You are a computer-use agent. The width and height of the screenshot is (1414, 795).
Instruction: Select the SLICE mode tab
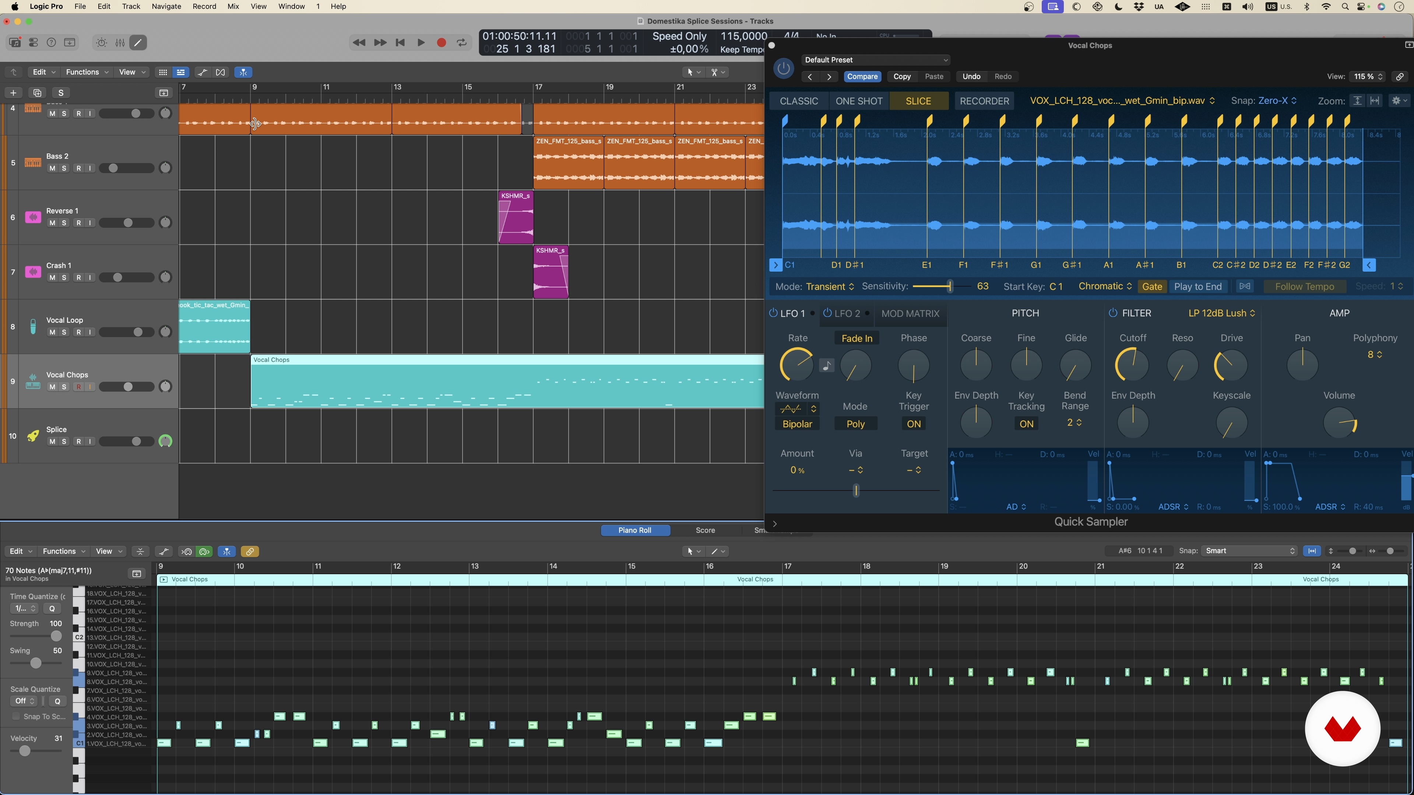[x=918, y=102]
